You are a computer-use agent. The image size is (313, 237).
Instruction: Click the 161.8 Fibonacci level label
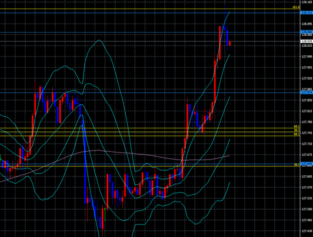(x=296, y=7)
